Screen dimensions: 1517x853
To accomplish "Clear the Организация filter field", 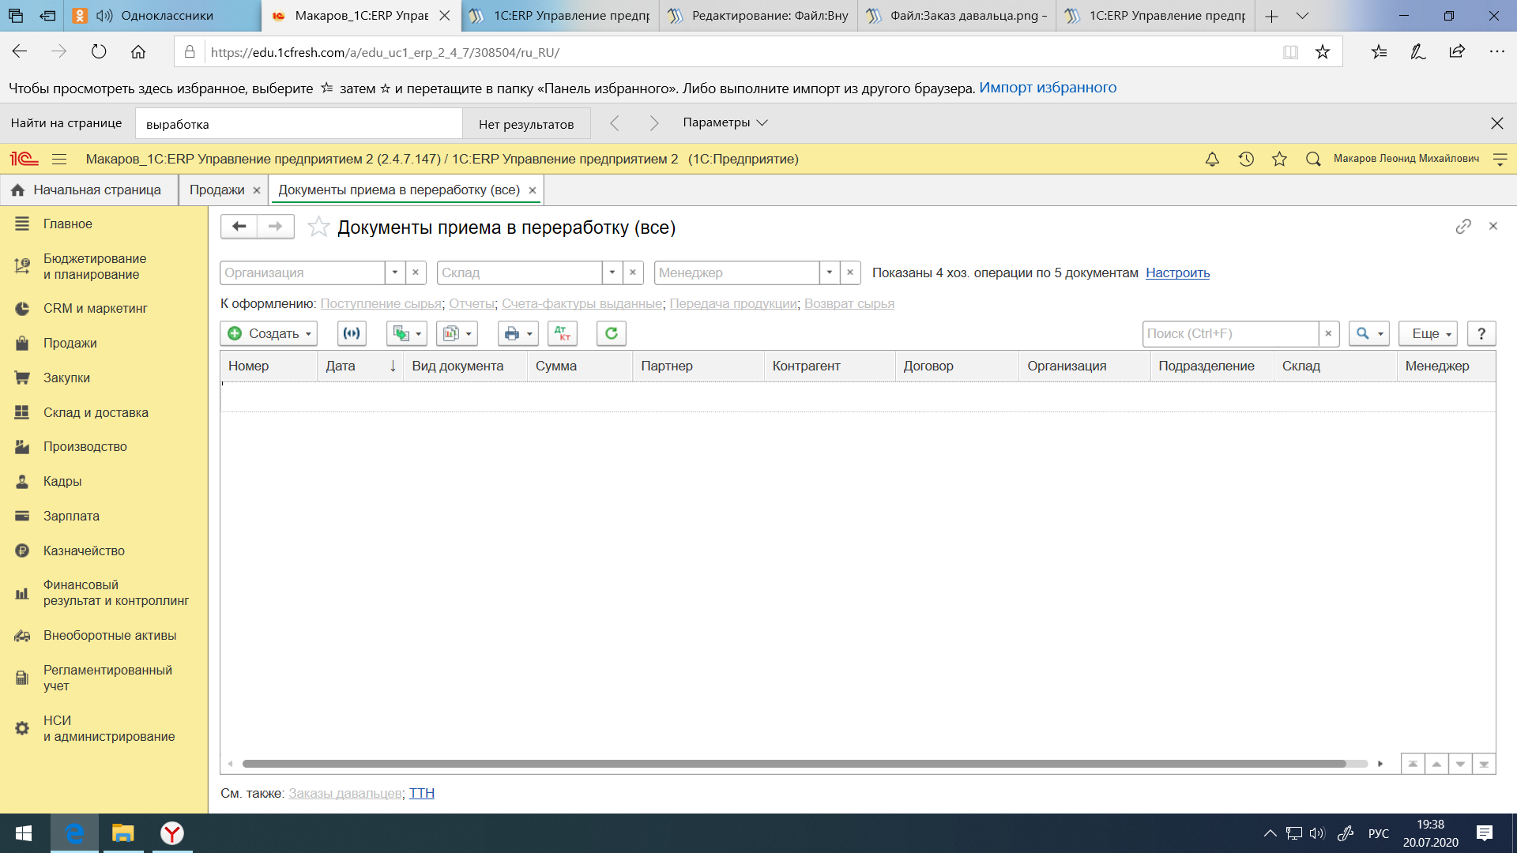I will click(x=416, y=272).
